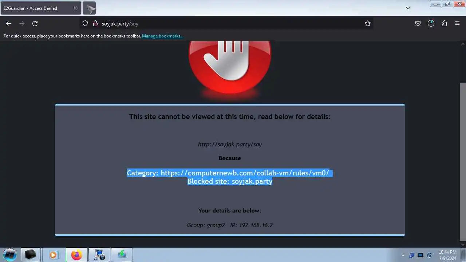Click the computernewb.com rules URL text
The width and height of the screenshot is (466, 262).
245,173
